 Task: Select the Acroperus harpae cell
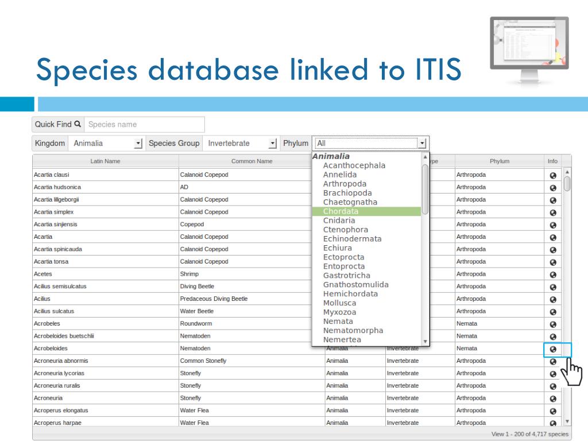[106, 423]
